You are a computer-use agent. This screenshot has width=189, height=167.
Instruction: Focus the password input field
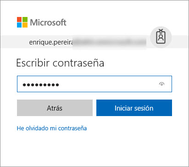[94, 84]
